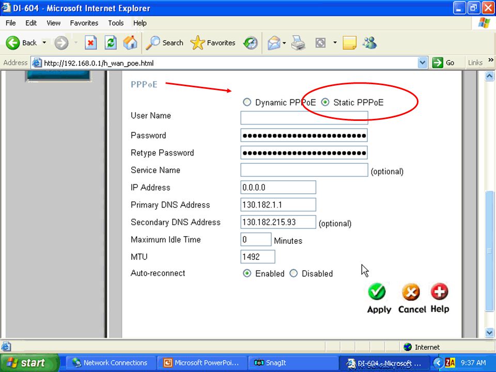496x372 pixels.
Task: Print page with printer icon
Action: (298, 43)
